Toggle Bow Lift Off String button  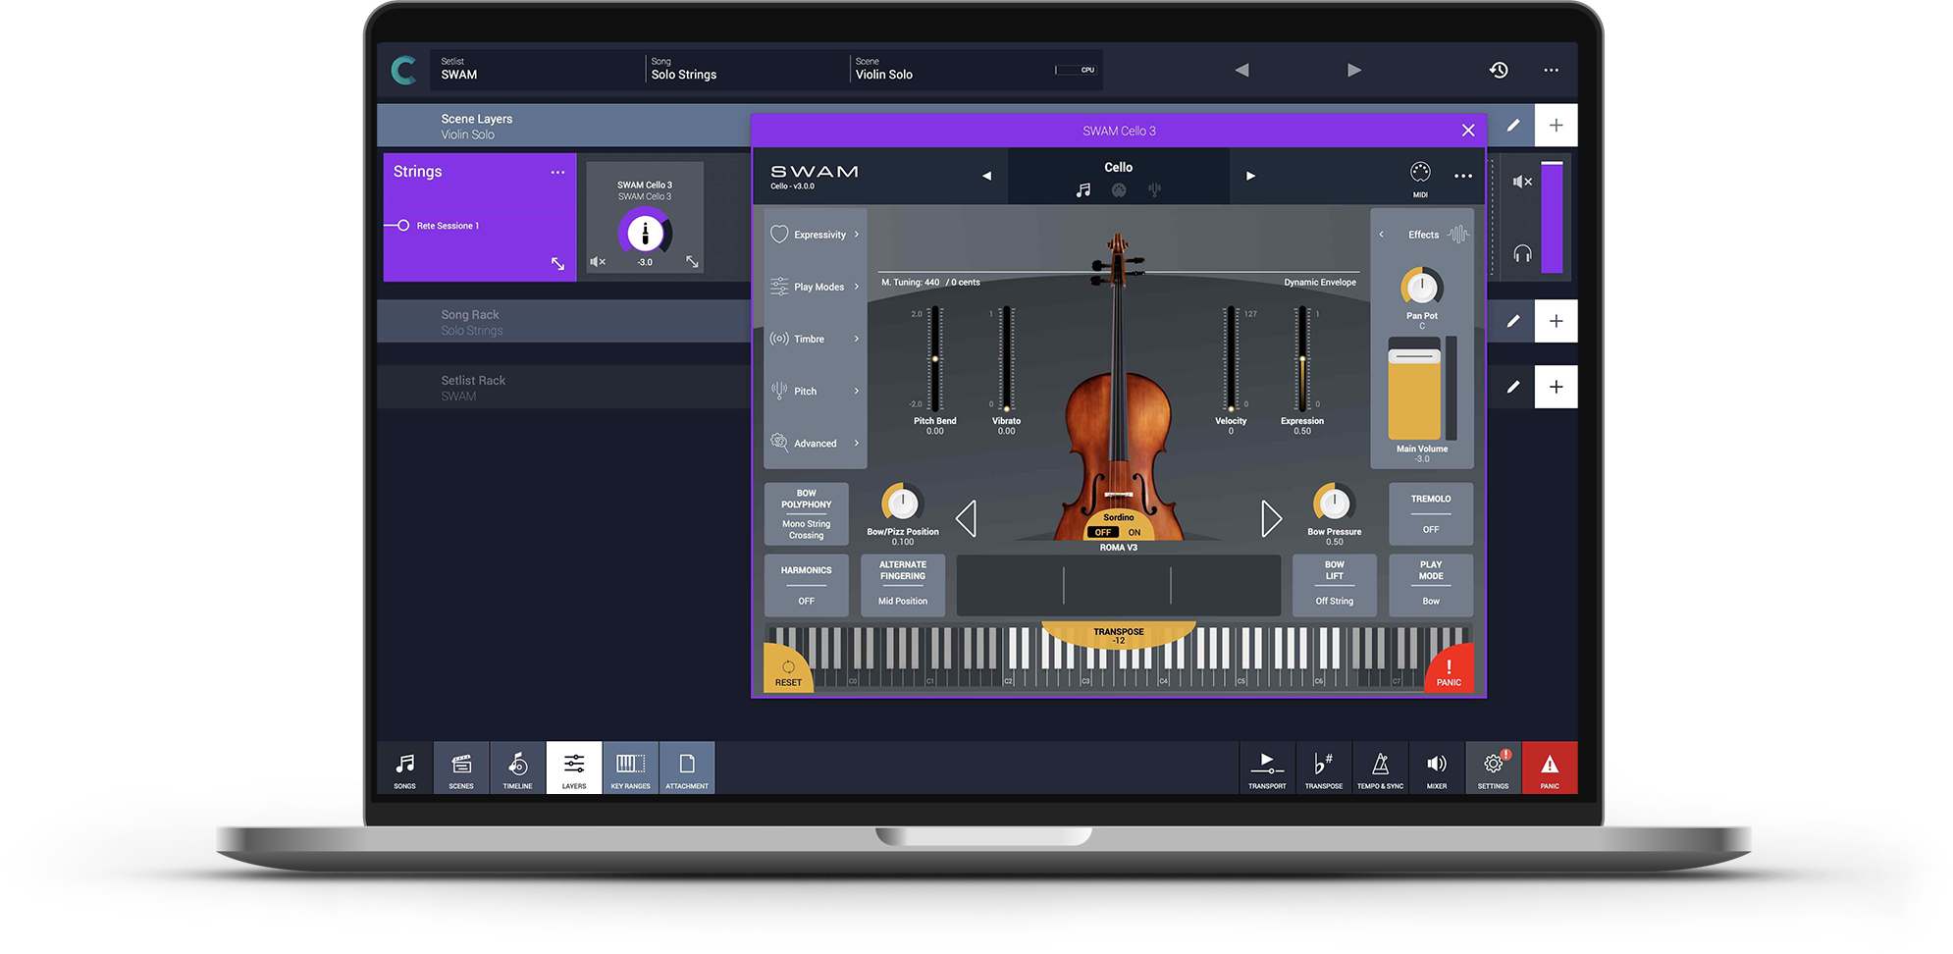click(x=1335, y=586)
